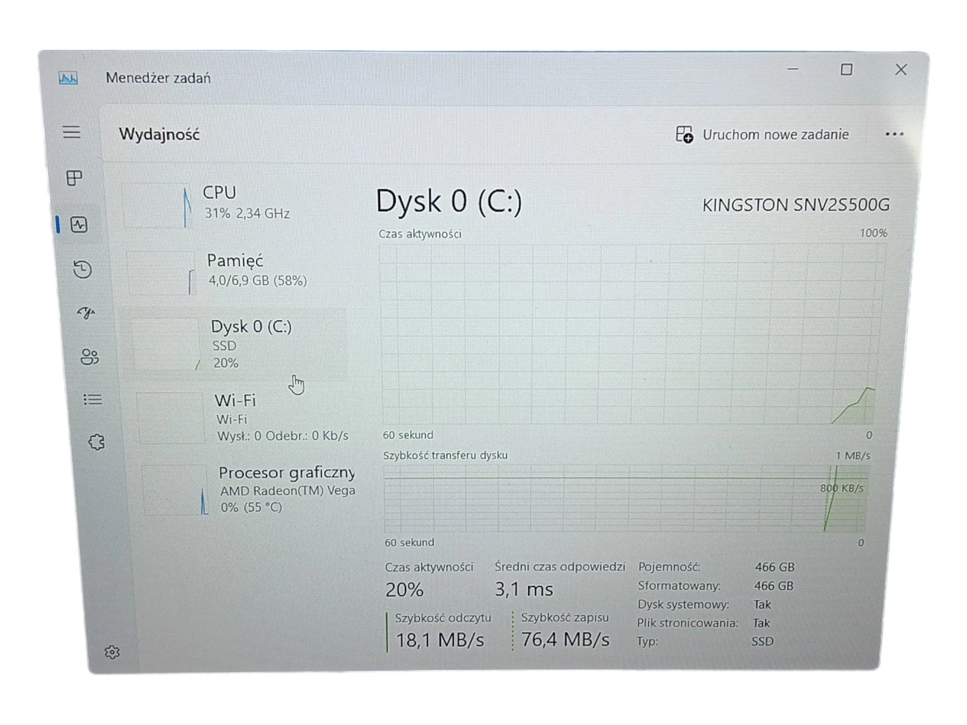Click the Task Manager app icon
The width and height of the screenshot is (967, 725).
pos(68,78)
